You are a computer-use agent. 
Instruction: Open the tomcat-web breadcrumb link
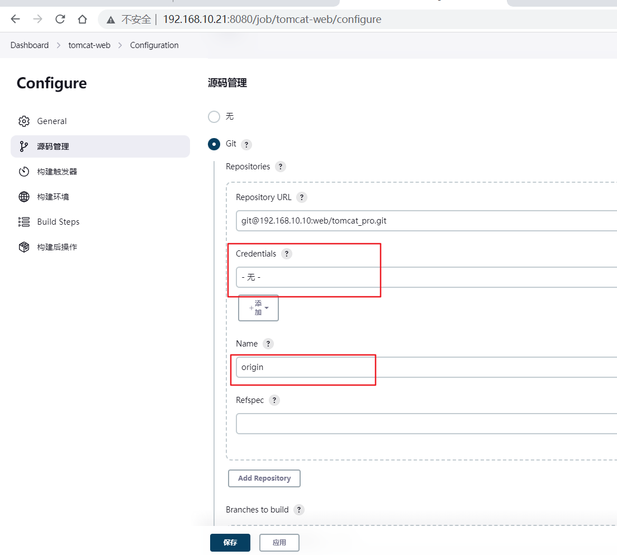click(x=89, y=45)
